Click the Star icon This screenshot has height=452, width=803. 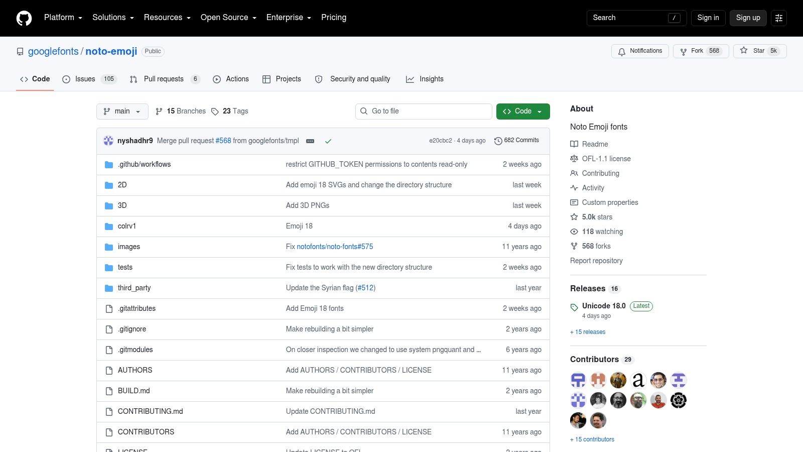point(744,51)
